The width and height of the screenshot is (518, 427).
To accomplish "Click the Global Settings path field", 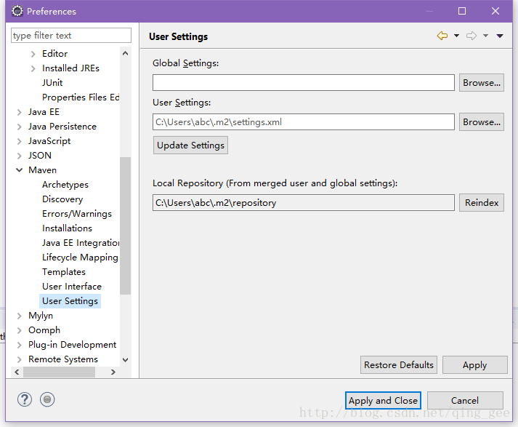I will (303, 82).
